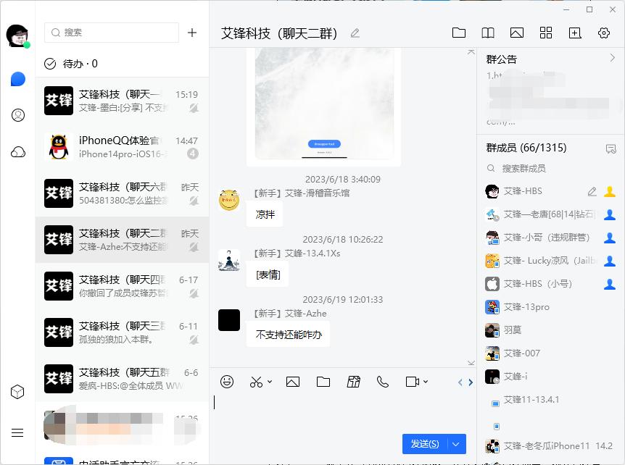
Task: Open the 发送 button's dropdown arrow
Action: click(x=456, y=444)
